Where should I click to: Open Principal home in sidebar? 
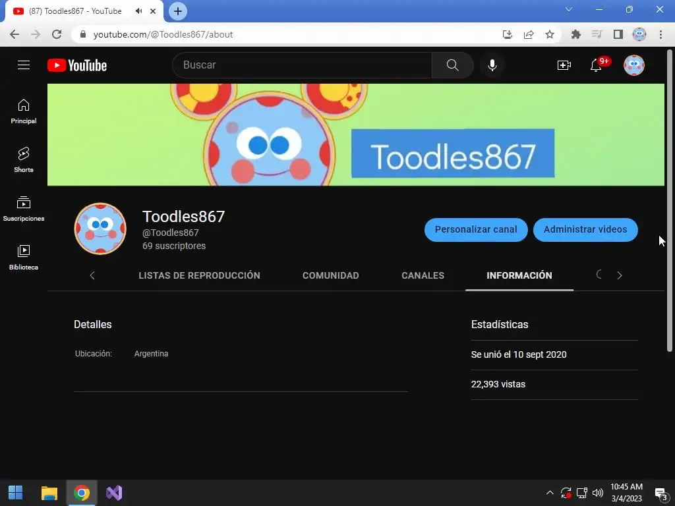[x=24, y=111]
